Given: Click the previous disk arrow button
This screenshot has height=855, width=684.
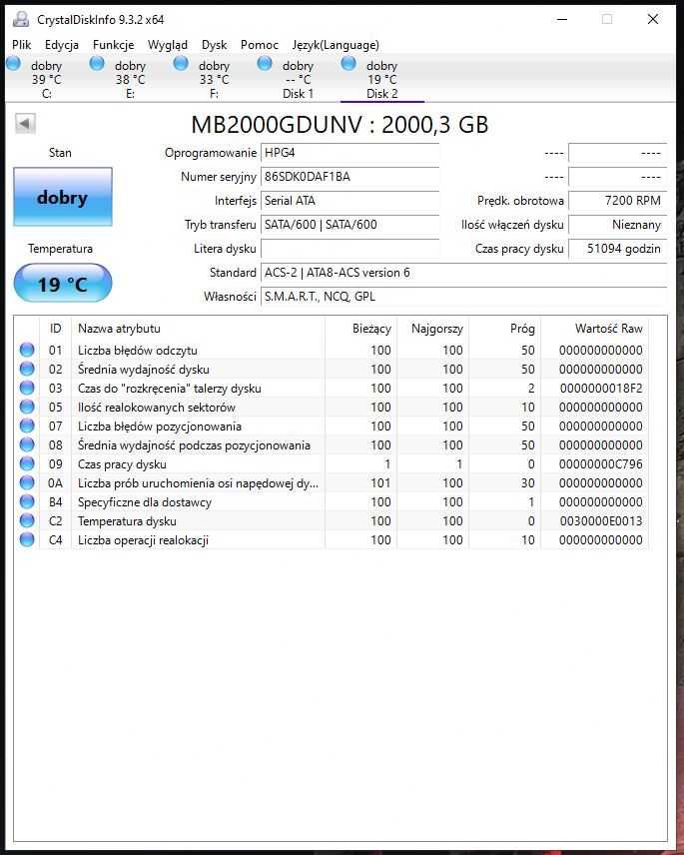Looking at the screenshot, I should (x=25, y=123).
